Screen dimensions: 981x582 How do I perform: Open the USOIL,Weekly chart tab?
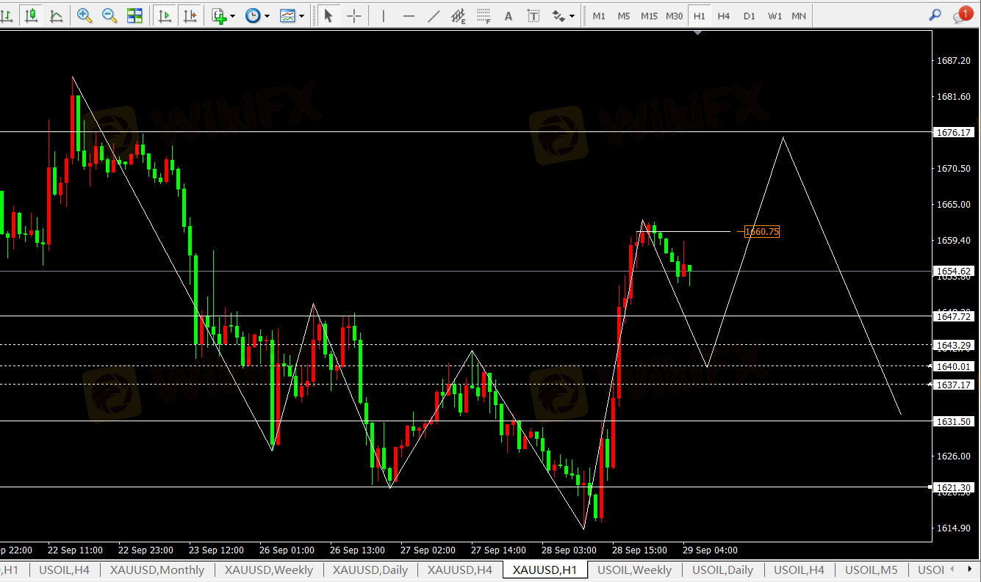click(x=634, y=570)
